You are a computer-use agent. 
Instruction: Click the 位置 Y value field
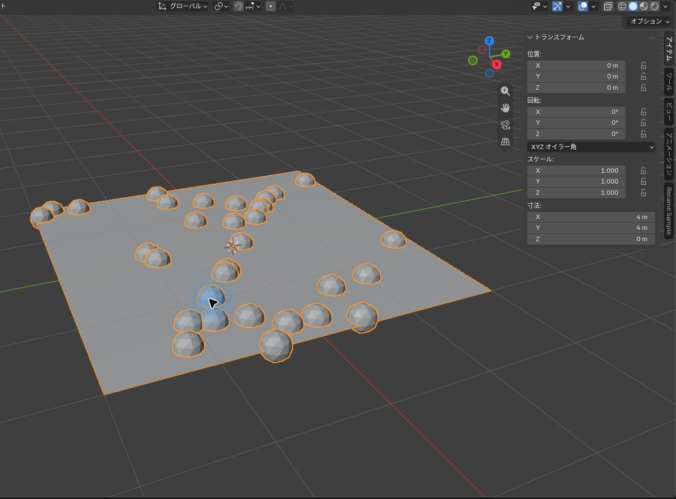click(576, 76)
